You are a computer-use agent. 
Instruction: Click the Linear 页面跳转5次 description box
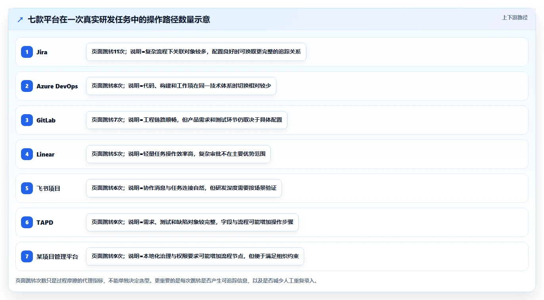coord(178,154)
